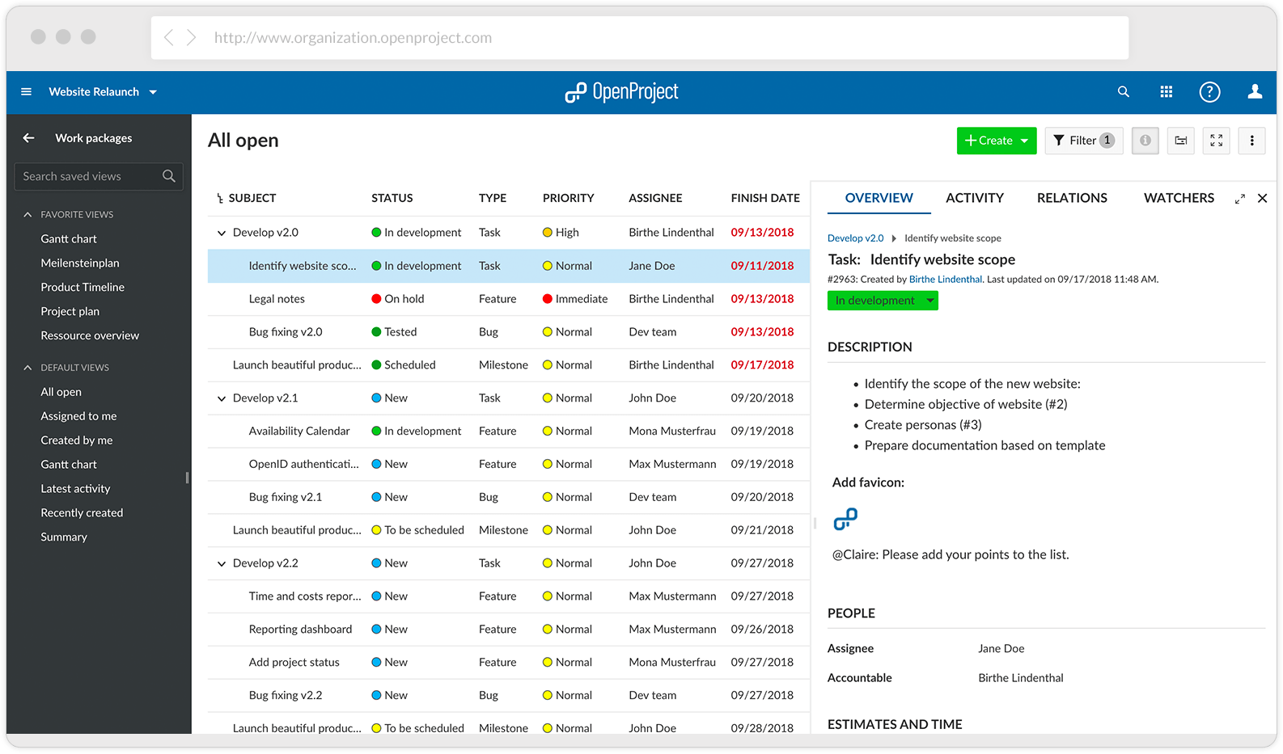
Task: Open the three-dot more options menu
Action: (1251, 141)
